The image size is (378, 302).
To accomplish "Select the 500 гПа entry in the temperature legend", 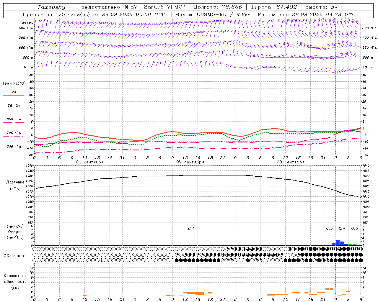I will point(14,147).
